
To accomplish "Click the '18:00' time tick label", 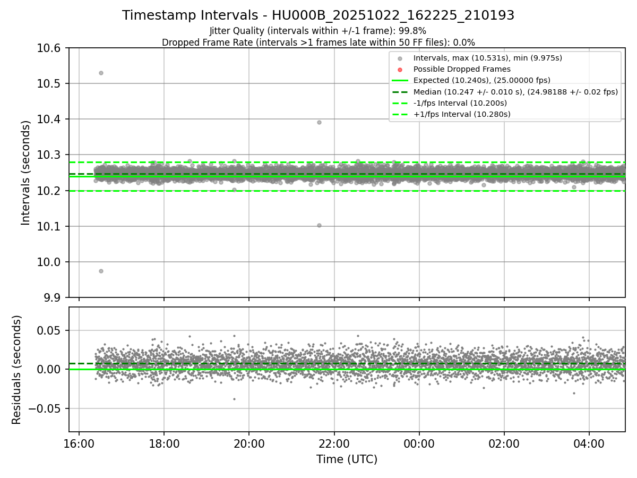I will pos(164,444).
